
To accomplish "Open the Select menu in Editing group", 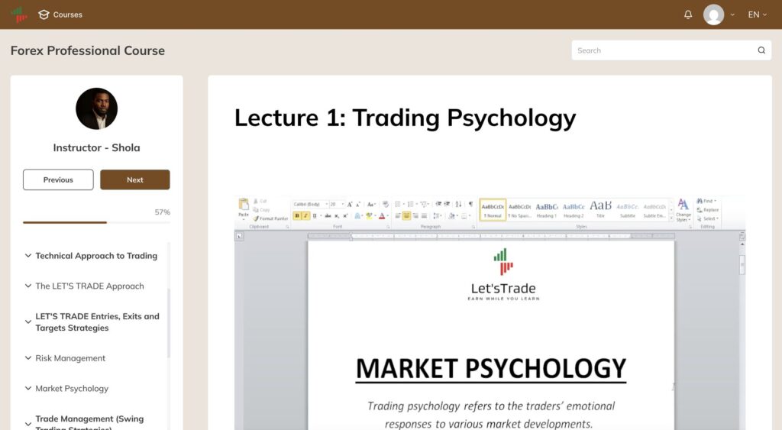I will pyautogui.click(x=708, y=219).
